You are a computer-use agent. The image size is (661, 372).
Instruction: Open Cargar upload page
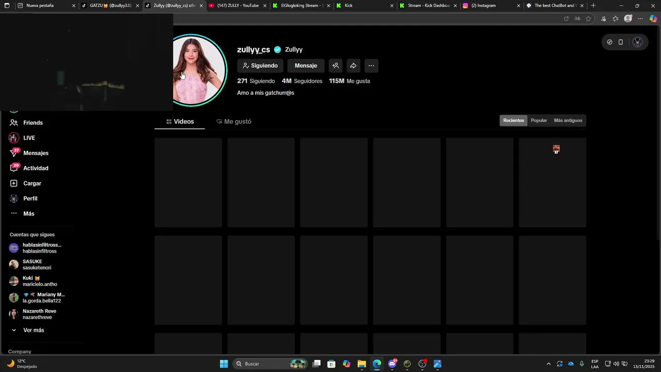click(25, 183)
